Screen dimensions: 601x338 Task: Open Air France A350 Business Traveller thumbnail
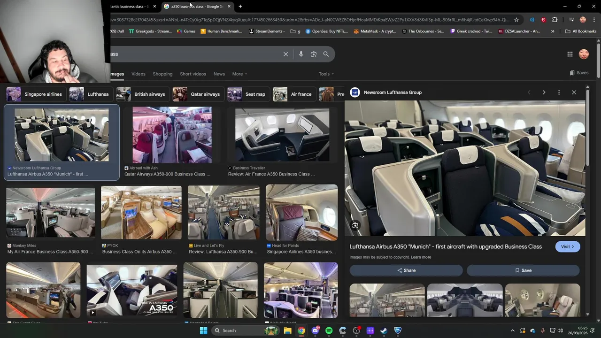tap(282, 135)
